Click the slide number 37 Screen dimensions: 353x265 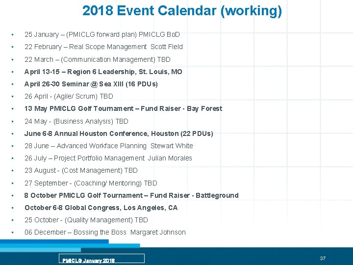pyautogui.click(x=323, y=258)
